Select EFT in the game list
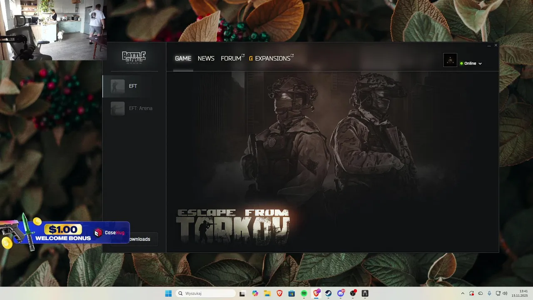533x300 pixels. [134, 86]
